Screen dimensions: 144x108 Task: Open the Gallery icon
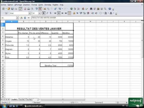coord(98,9)
